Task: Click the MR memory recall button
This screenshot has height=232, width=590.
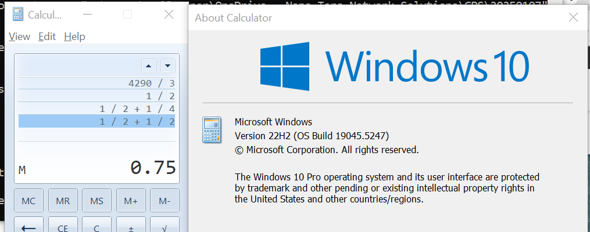Action: point(63,201)
